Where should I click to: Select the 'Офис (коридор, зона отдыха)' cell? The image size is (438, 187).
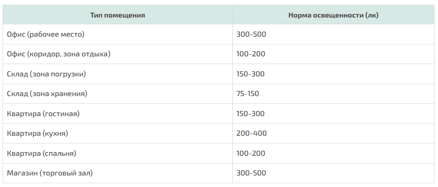click(59, 54)
